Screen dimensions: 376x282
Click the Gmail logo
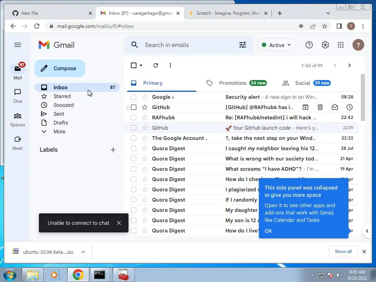tap(56, 45)
